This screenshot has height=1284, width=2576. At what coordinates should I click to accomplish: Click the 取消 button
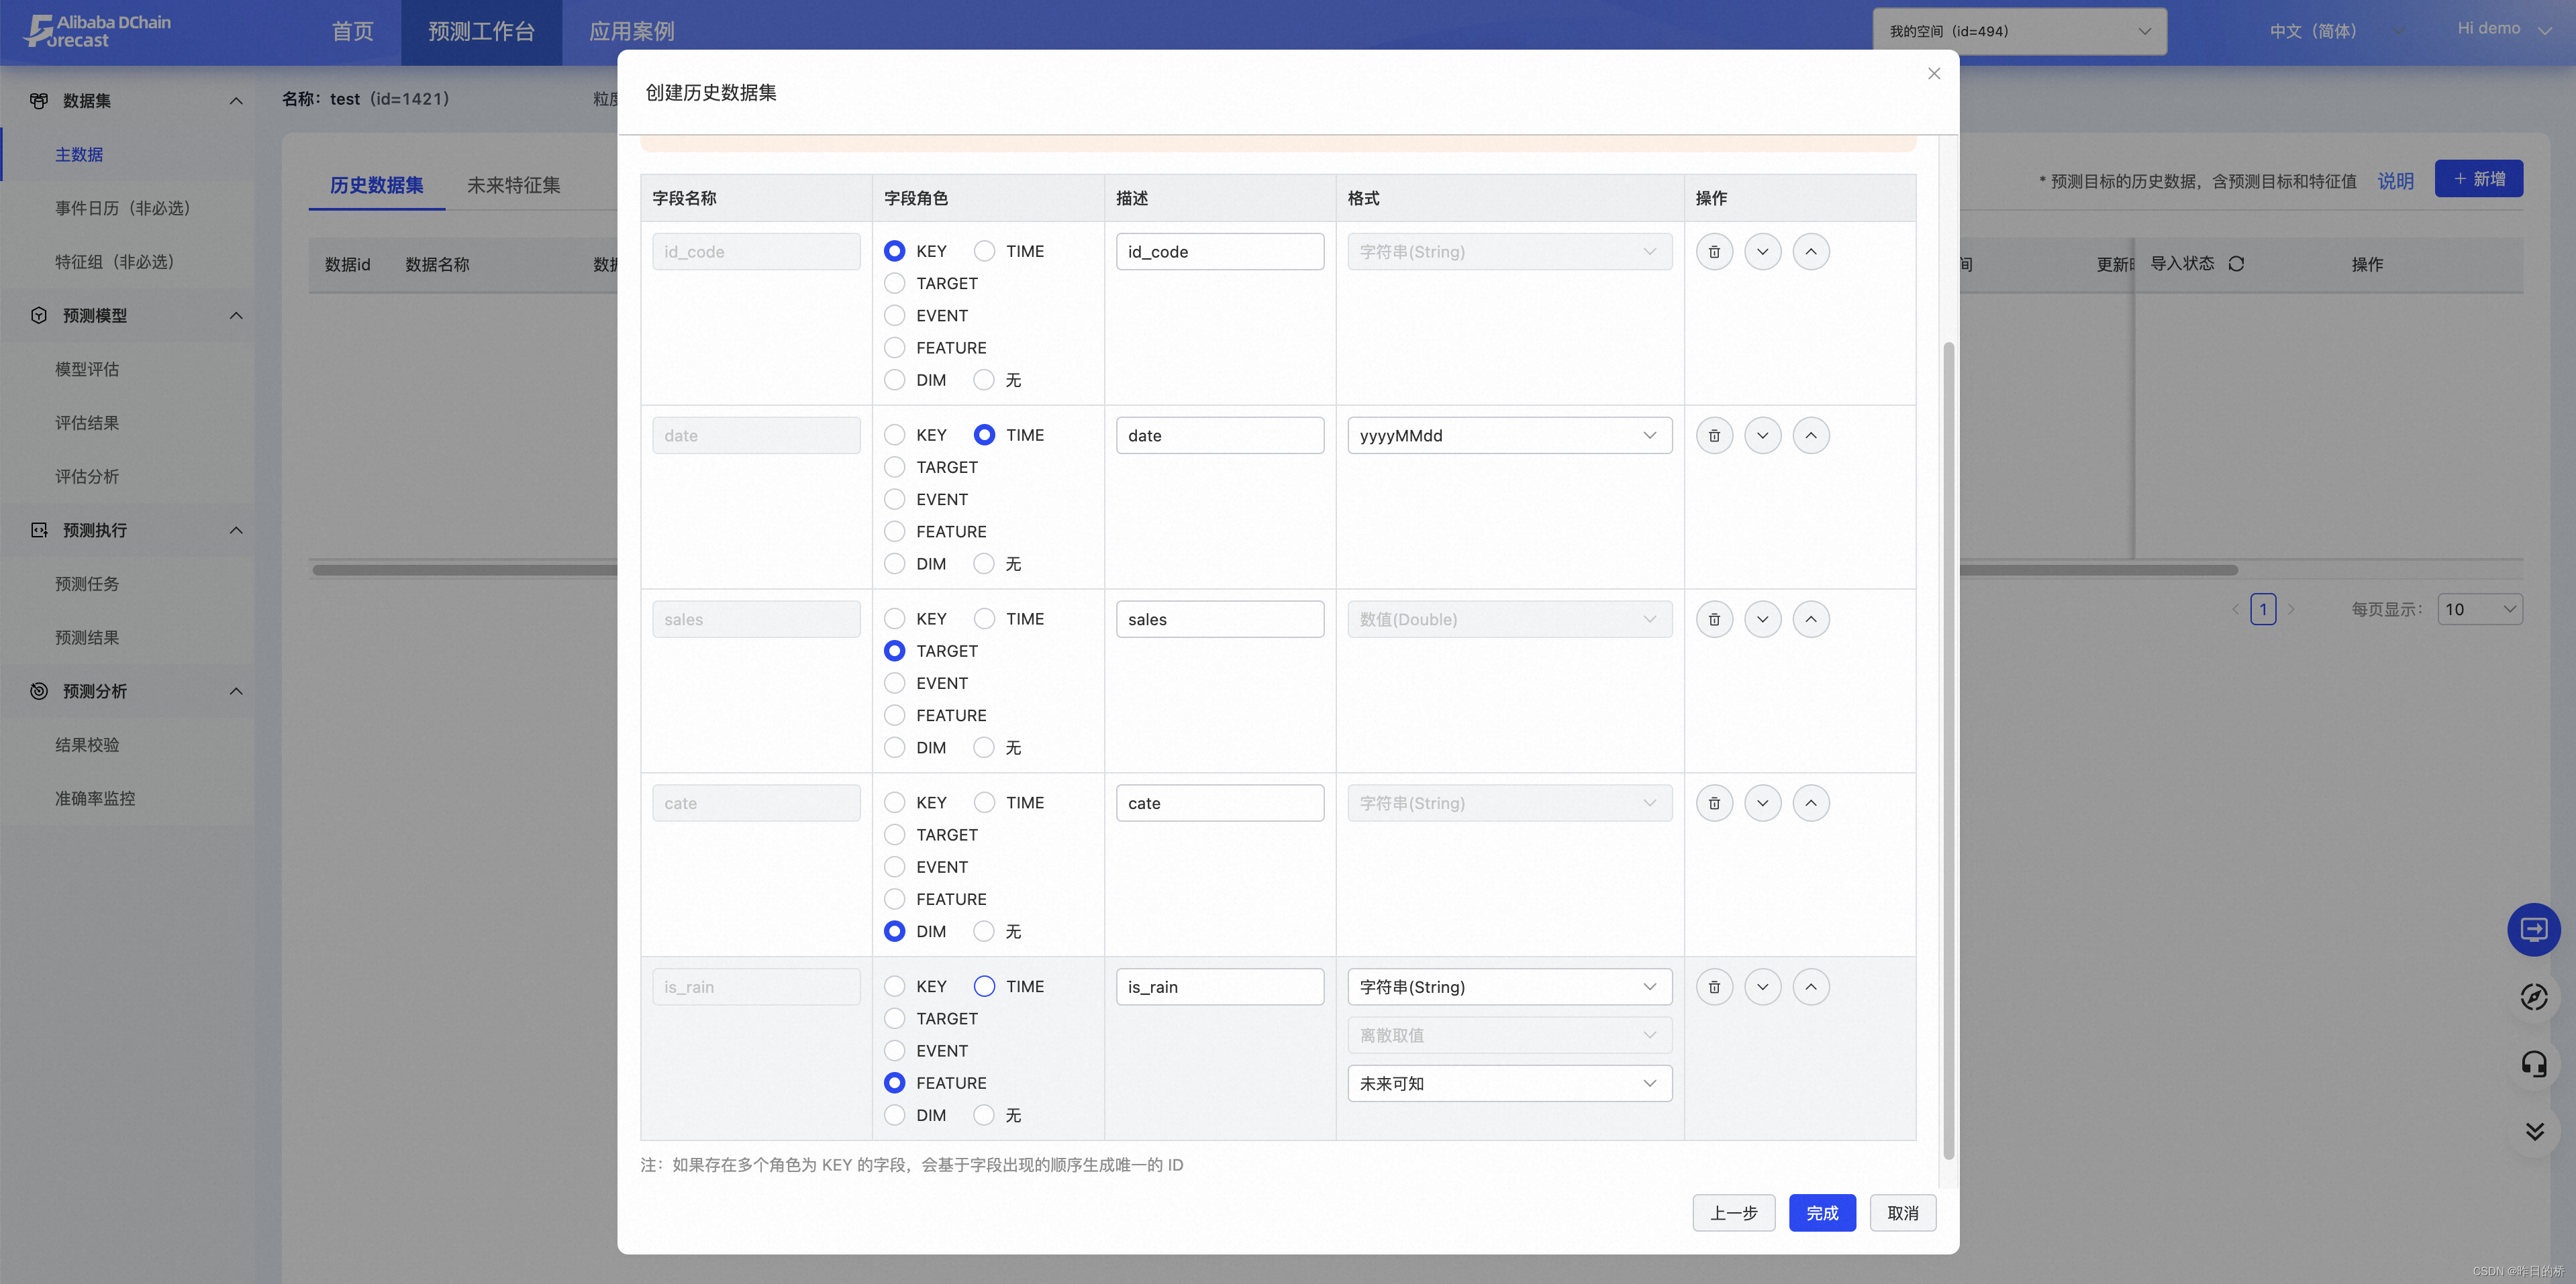[x=1902, y=1213]
